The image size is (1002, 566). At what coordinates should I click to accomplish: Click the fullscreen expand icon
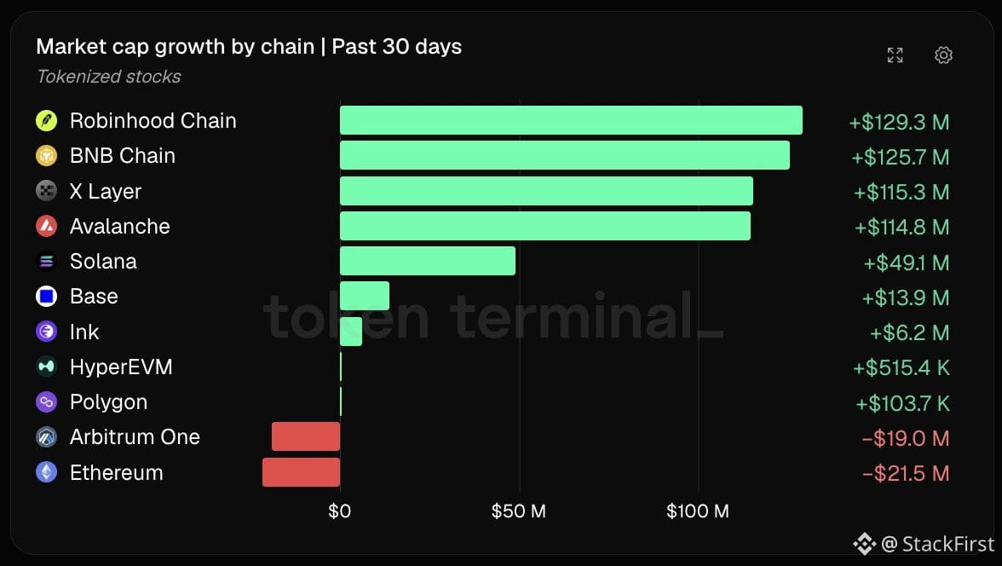[895, 55]
